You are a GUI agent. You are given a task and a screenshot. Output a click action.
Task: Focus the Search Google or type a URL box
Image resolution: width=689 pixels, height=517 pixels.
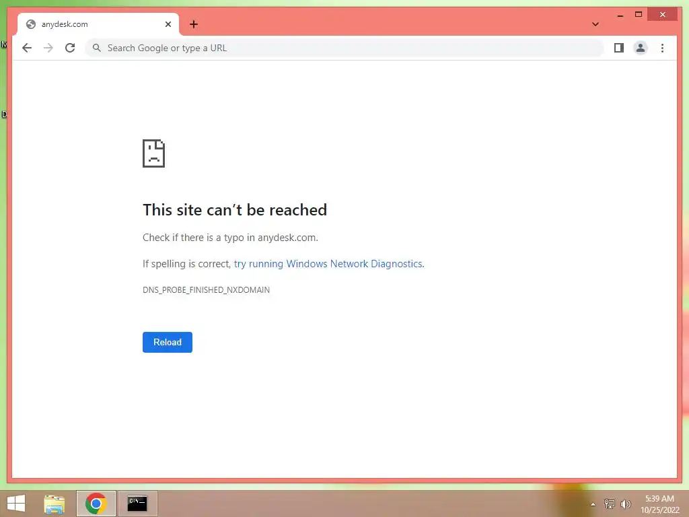pos(344,48)
